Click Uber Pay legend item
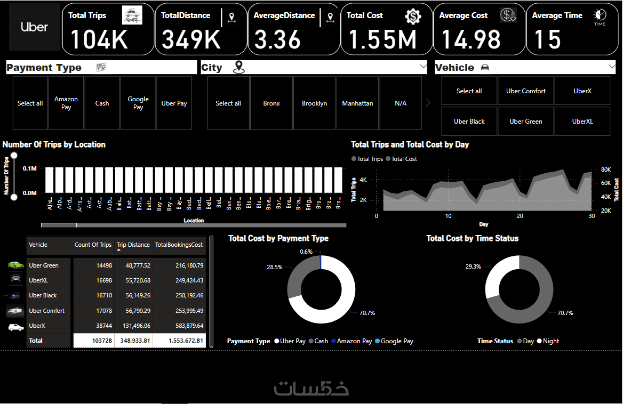The image size is (623, 404). coord(290,341)
